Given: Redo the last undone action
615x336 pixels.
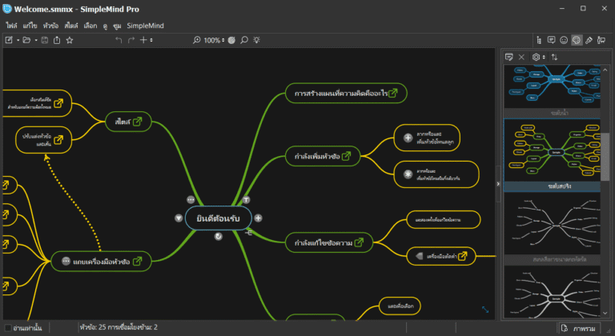Looking at the screenshot, I should 131,40.
